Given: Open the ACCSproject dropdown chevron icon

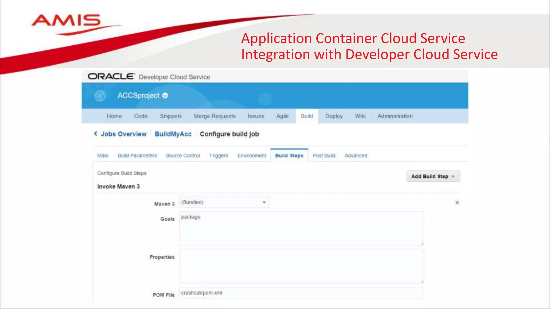Looking at the screenshot, I should tap(165, 95).
